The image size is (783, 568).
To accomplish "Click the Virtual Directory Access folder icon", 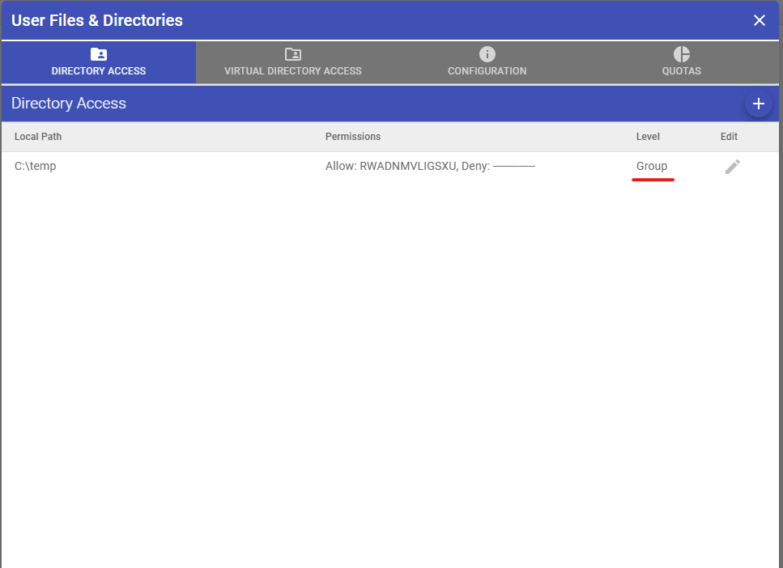I will (x=292, y=53).
